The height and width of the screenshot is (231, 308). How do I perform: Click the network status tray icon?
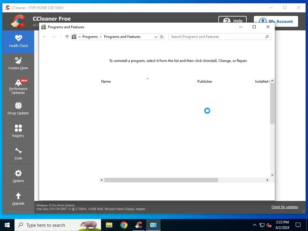[x=262, y=225]
